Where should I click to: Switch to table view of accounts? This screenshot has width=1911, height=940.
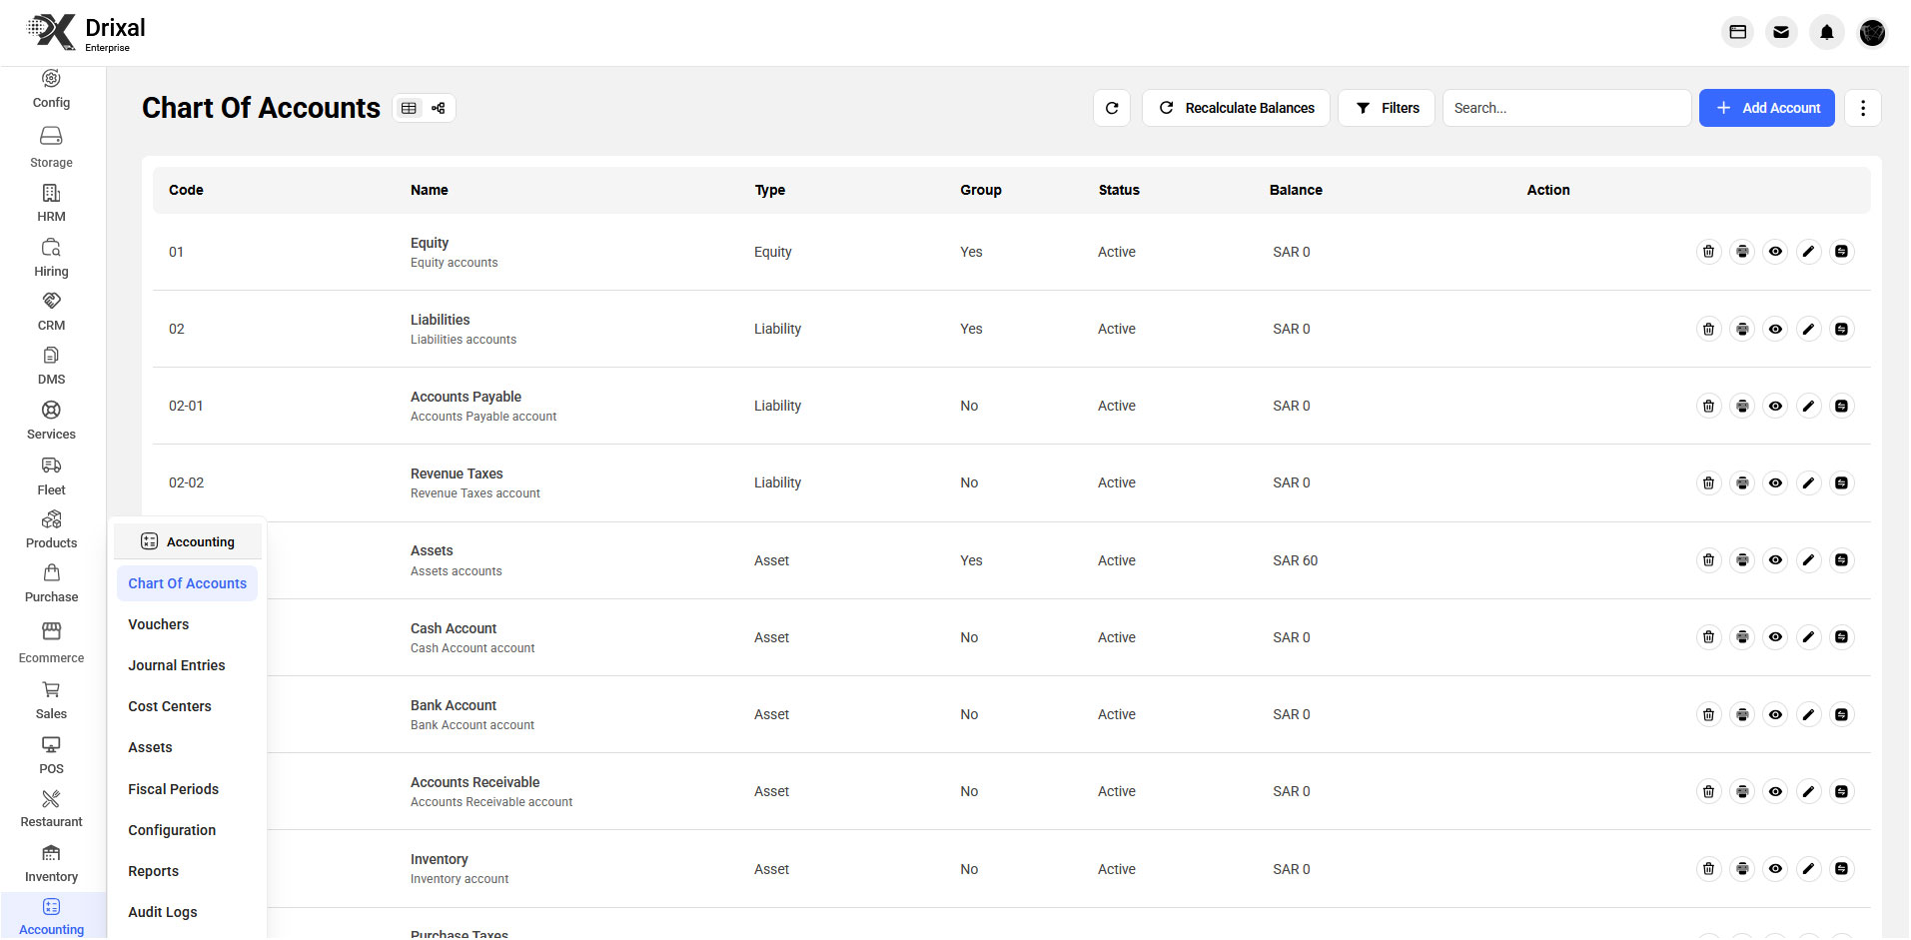410,108
